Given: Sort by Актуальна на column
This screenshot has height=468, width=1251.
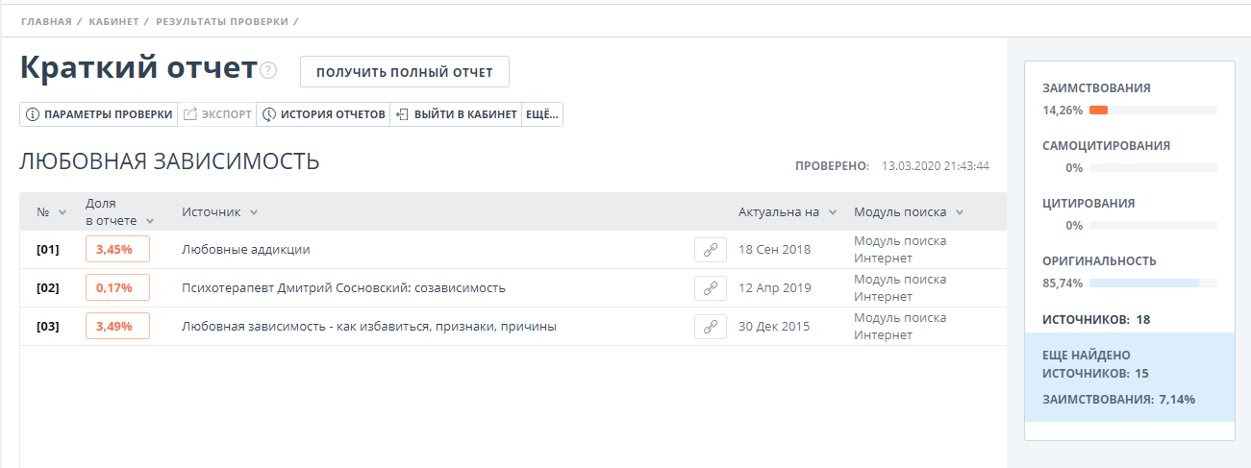Looking at the screenshot, I should pyautogui.click(x=833, y=212).
